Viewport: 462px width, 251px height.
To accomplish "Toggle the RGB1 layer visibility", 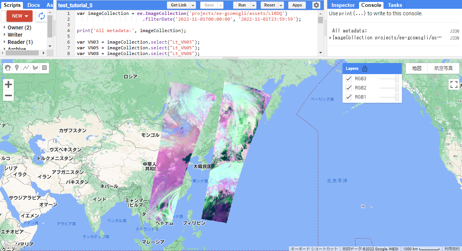I will point(349,97).
